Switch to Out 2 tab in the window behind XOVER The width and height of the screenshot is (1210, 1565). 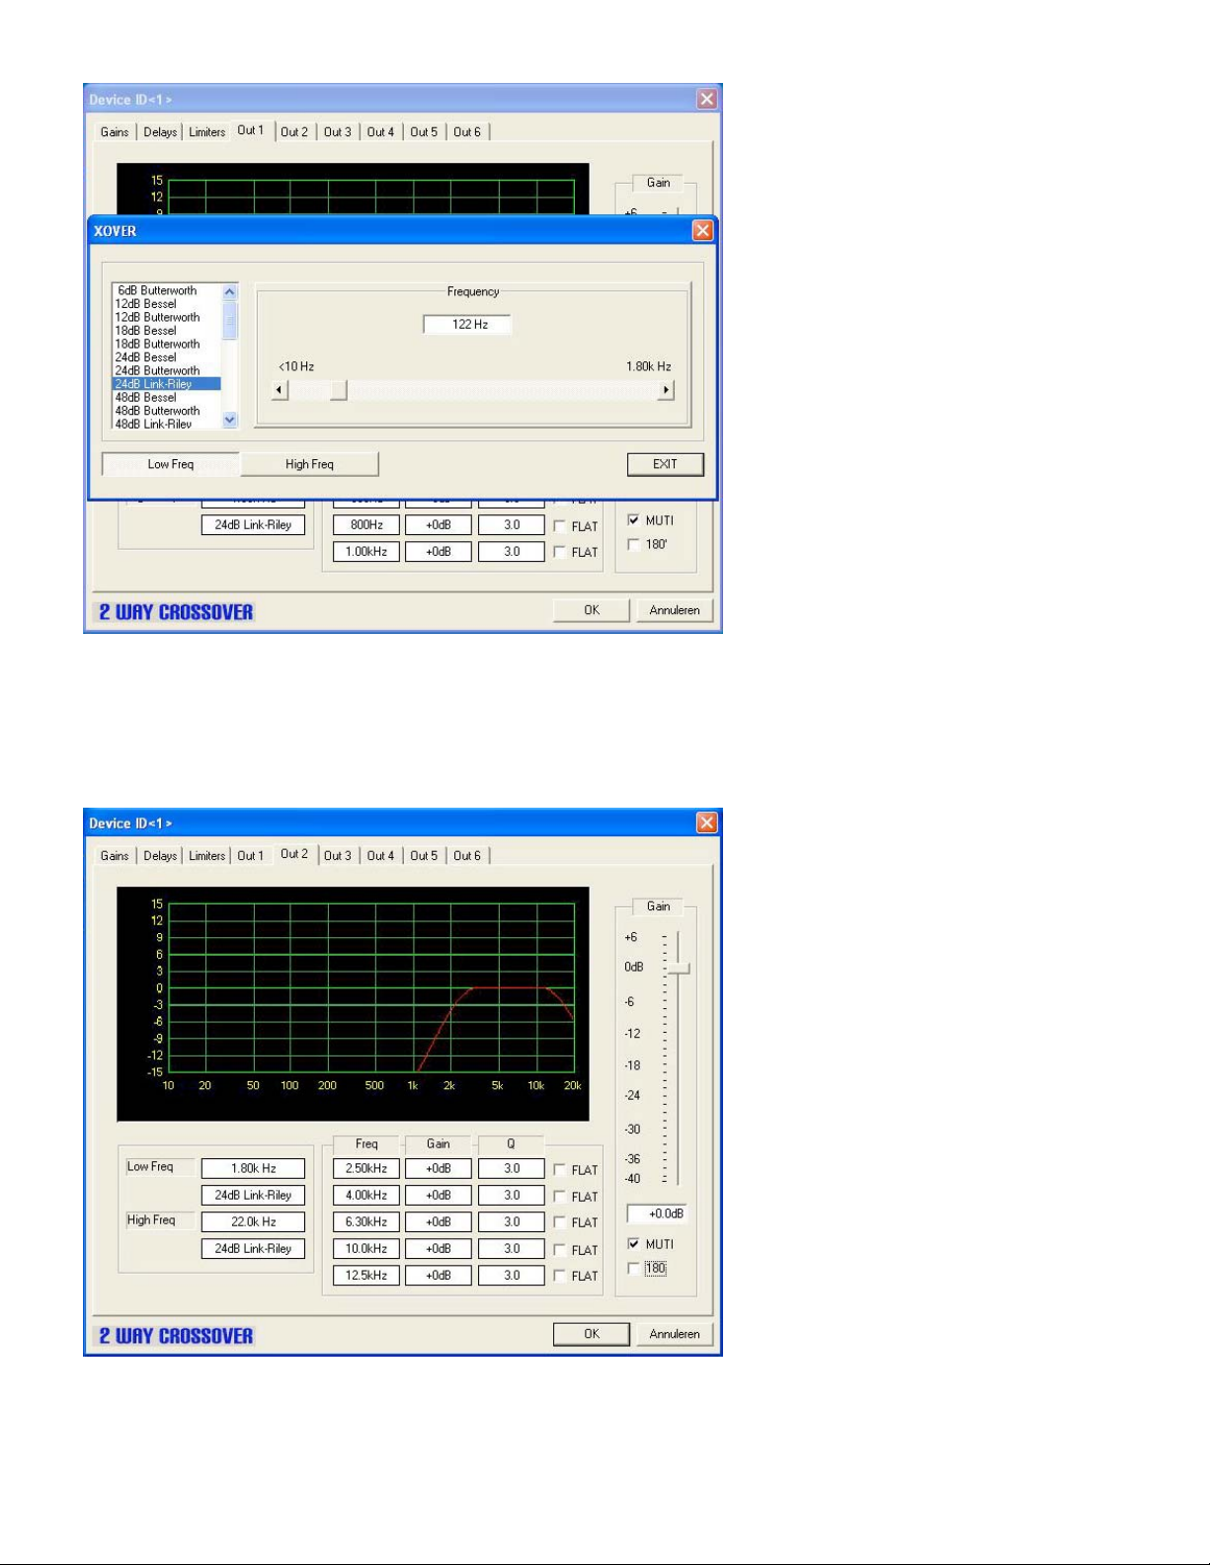(294, 132)
